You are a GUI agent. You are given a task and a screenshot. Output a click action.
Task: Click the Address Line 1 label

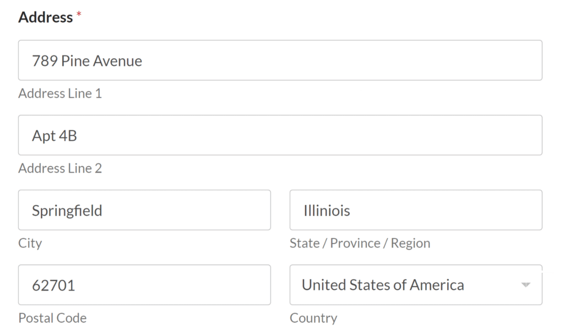[60, 93]
